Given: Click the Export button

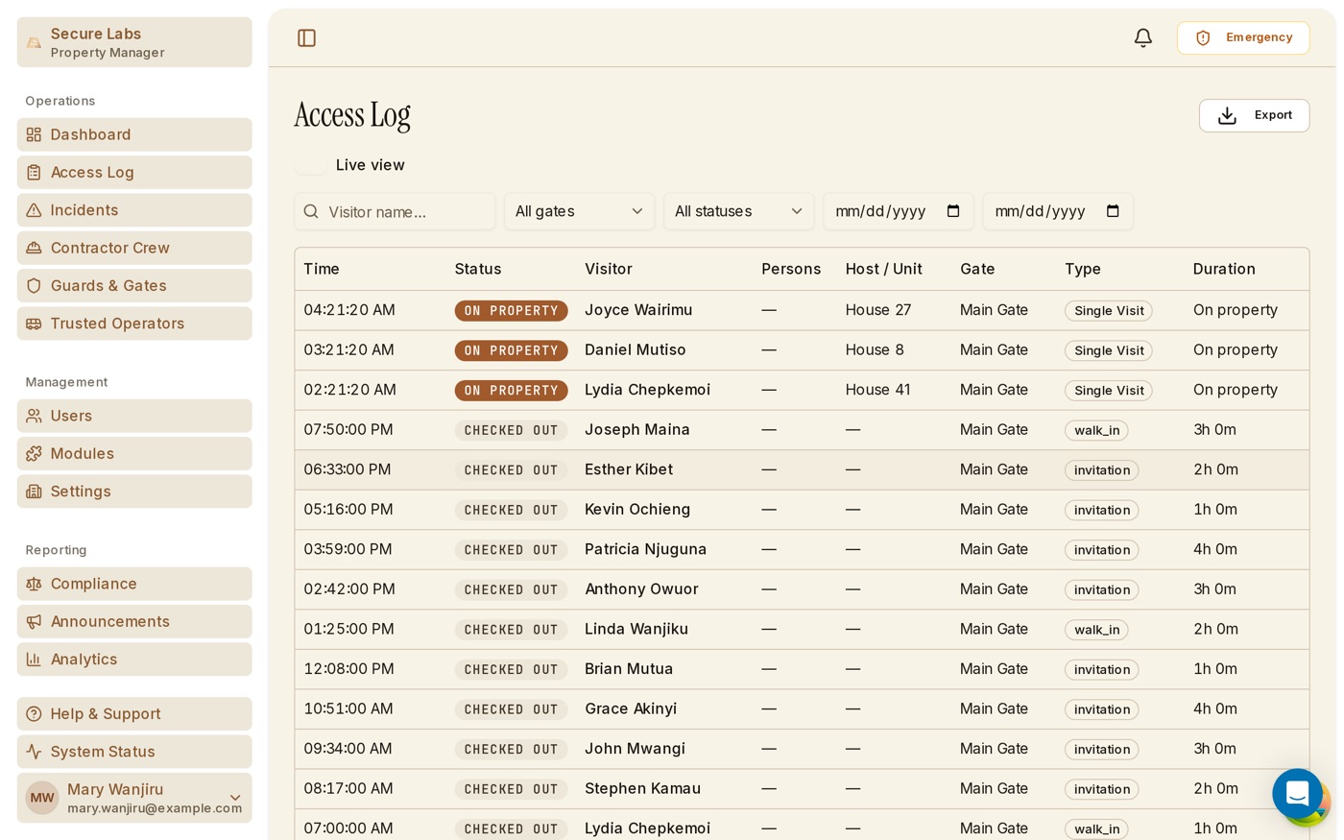Looking at the screenshot, I should tap(1254, 115).
